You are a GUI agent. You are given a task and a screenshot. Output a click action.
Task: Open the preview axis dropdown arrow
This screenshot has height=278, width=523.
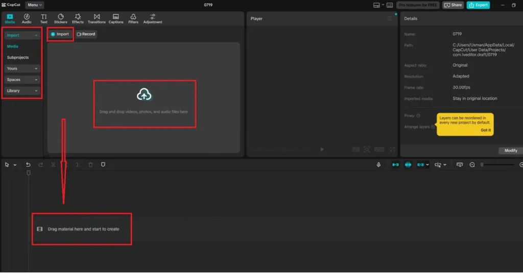coord(445,165)
